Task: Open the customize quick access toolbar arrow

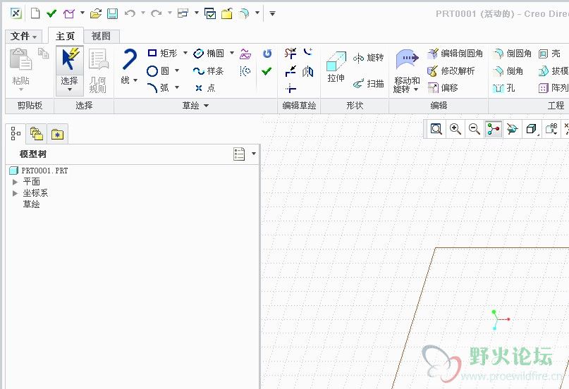Action: tap(272, 14)
